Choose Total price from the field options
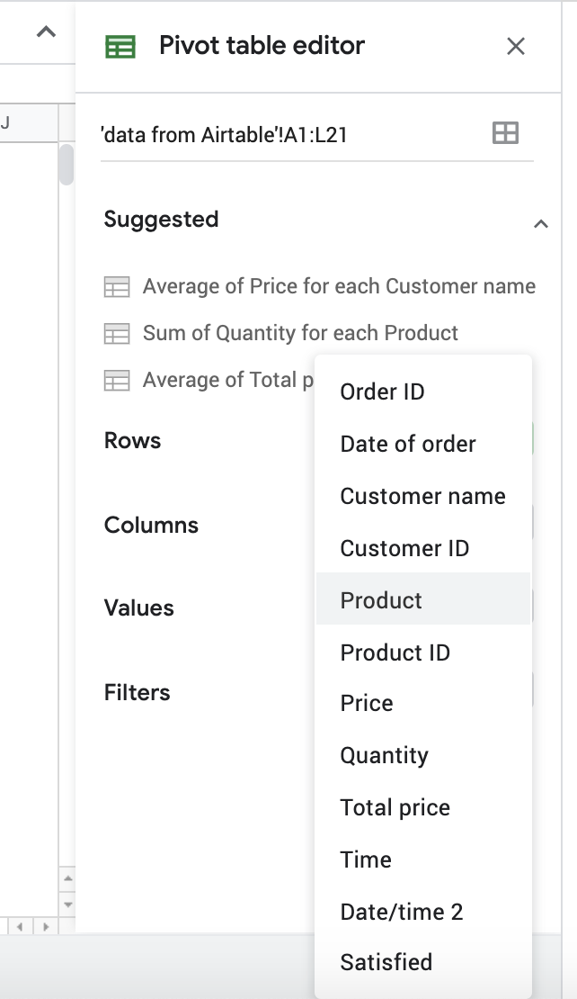 [395, 807]
